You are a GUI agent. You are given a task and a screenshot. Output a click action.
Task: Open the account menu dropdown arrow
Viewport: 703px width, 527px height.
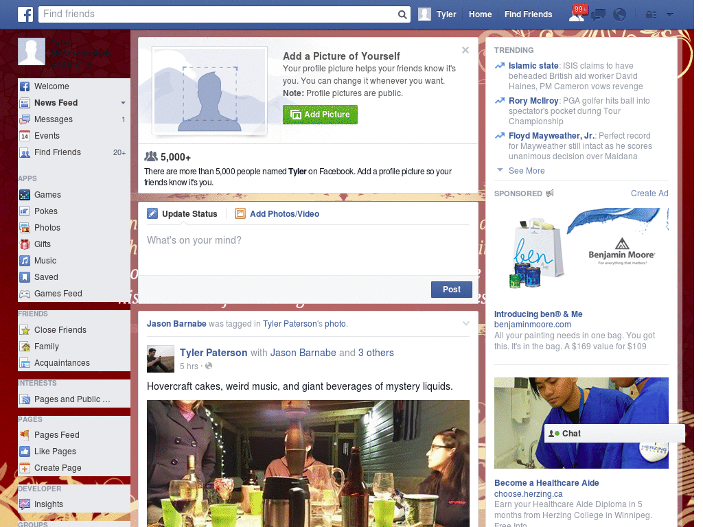670,14
